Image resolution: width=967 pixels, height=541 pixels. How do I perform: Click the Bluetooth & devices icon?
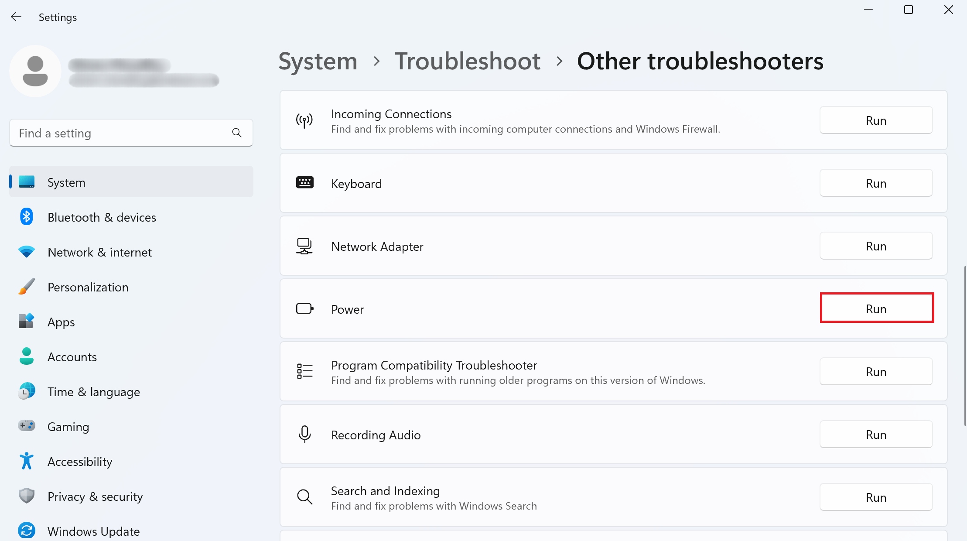pos(27,217)
